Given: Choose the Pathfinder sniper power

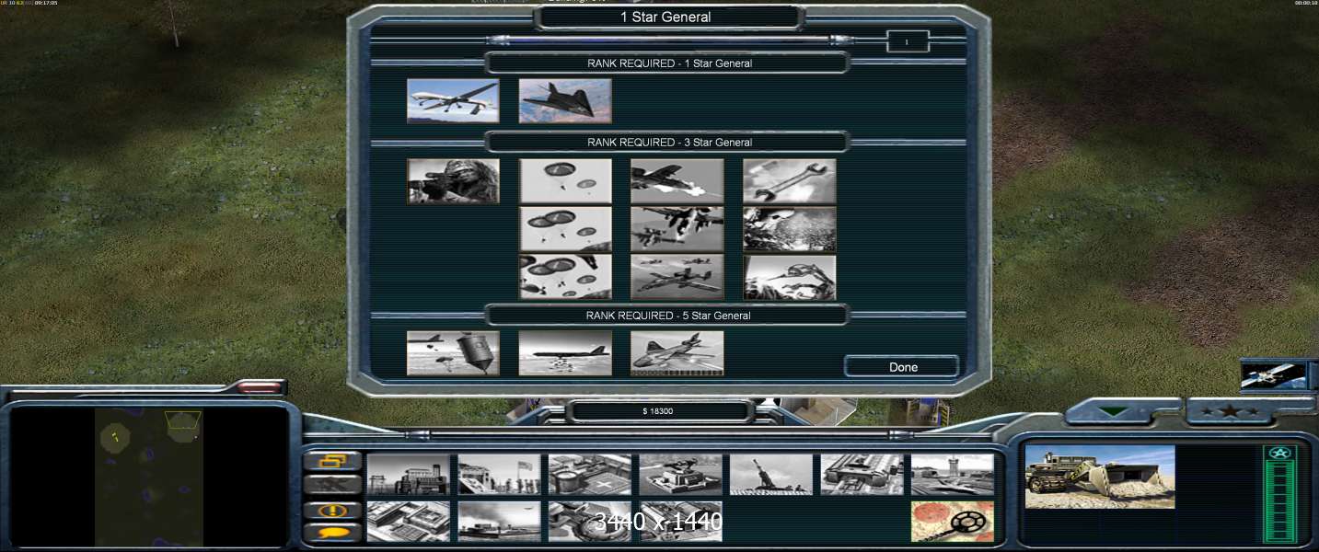Looking at the screenshot, I should pyautogui.click(x=453, y=181).
